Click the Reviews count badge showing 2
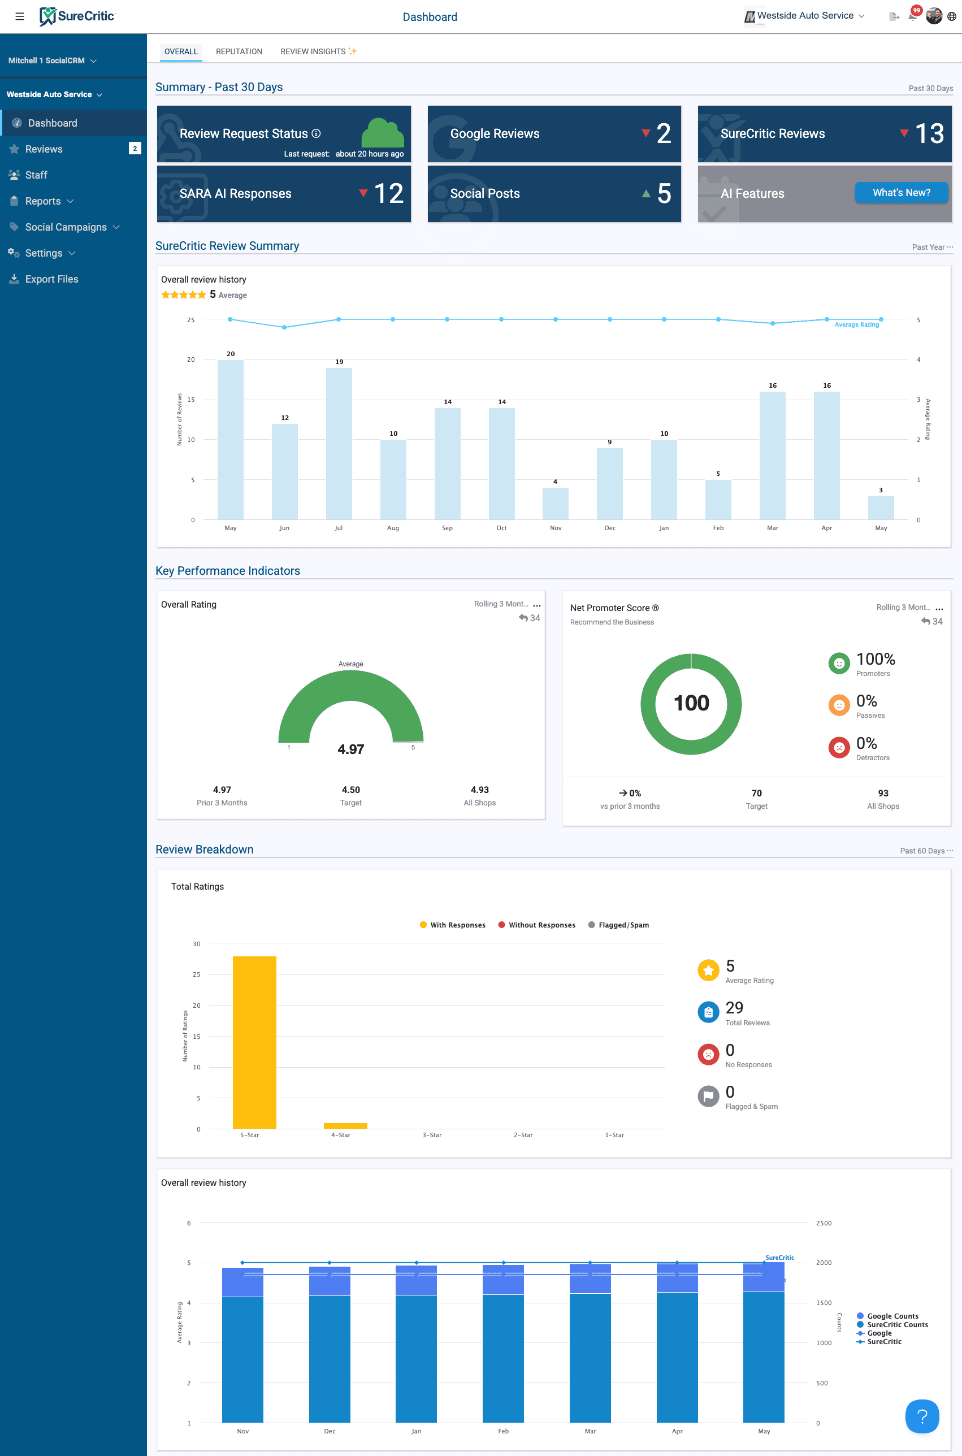This screenshot has width=962, height=1456. pos(135,149)
